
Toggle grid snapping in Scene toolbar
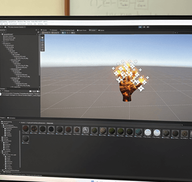point(68,33)
